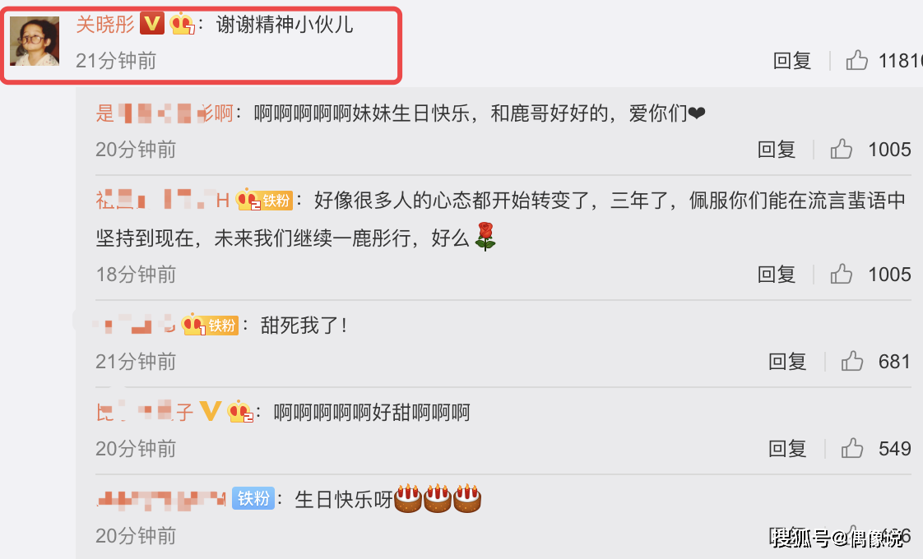This screenshot has height=559, width=923.
Task: Open 关晓彤's username link
Action: tap(105, 24)
